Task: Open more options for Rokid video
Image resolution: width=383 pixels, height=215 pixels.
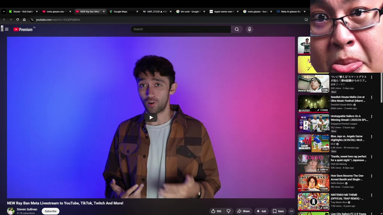Action: 372,77
